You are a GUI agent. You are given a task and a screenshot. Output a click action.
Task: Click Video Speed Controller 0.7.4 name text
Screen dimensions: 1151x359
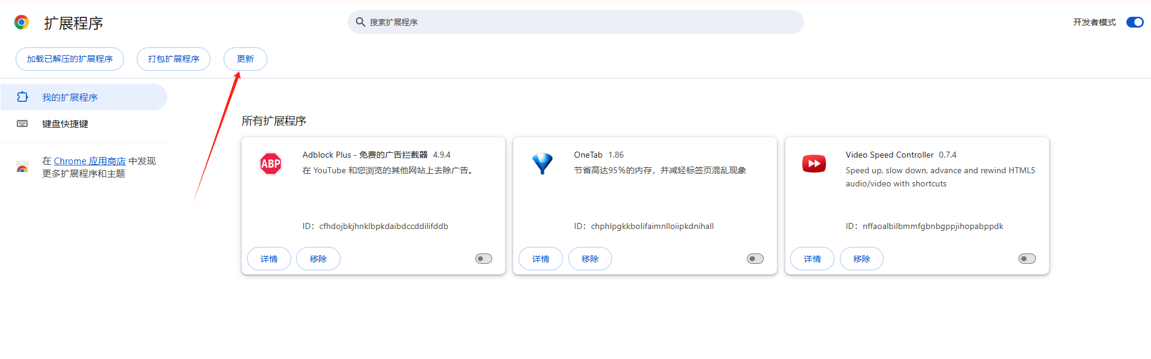coord(901,155)
